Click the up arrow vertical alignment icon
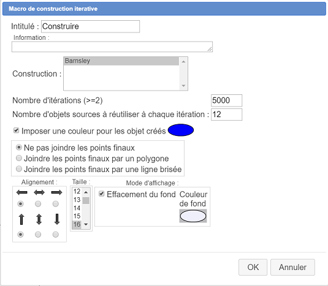 point(21,219)
